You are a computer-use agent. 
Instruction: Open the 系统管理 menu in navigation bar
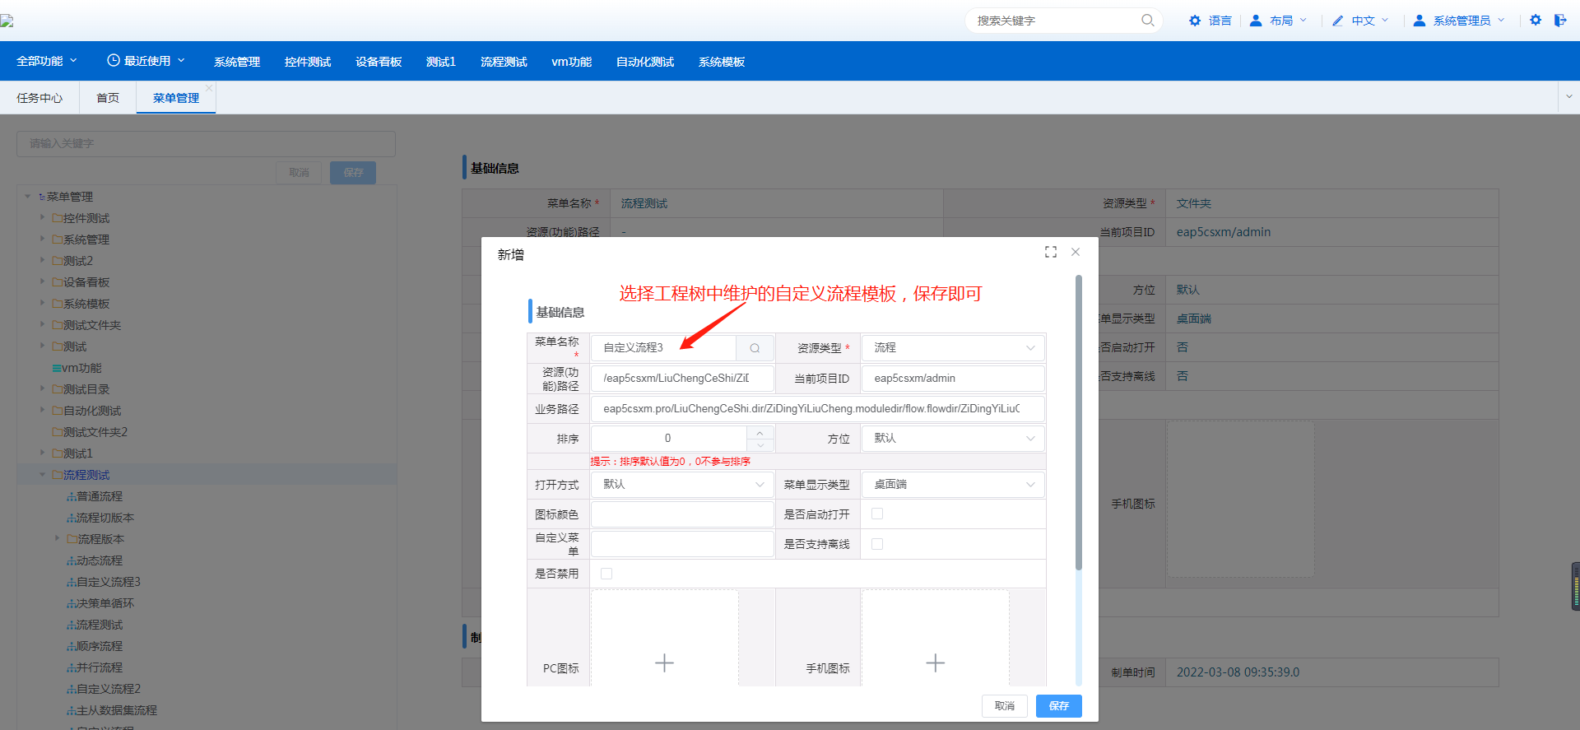pyautogui.click(x=237, y=62)
